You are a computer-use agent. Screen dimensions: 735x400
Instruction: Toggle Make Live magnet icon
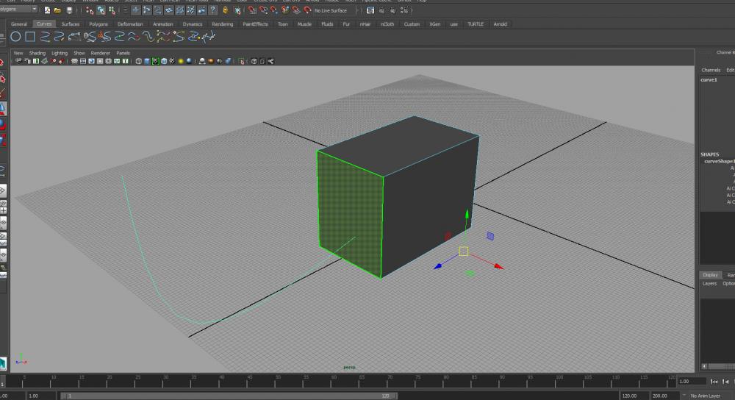pyautogui.click(x=307, y=10)
